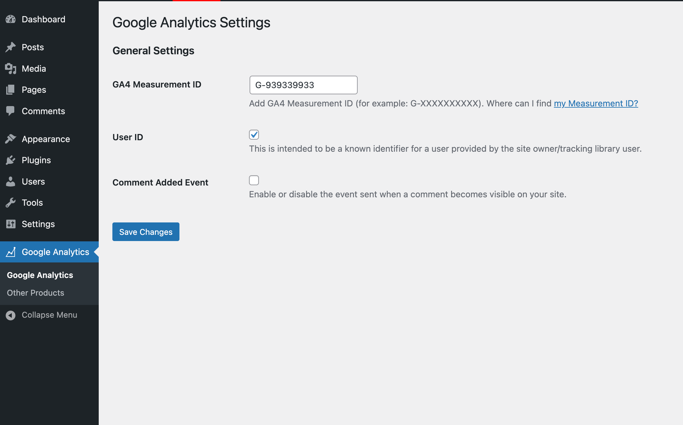Image resolution: width=683 pixels, height=425 pixels.
Task: Click the Google Analytics Settings page title
Action: [x=191, y=23]
